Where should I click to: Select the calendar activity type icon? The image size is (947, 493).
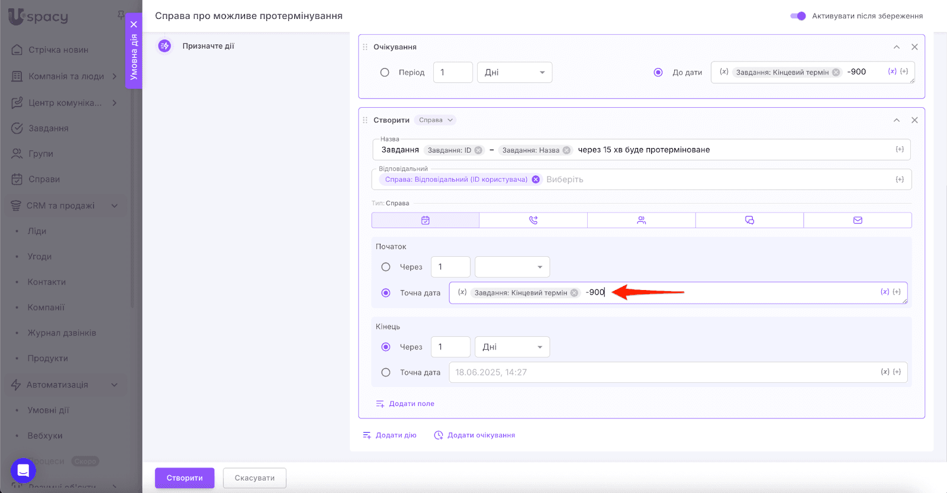[x=425, y=220]
